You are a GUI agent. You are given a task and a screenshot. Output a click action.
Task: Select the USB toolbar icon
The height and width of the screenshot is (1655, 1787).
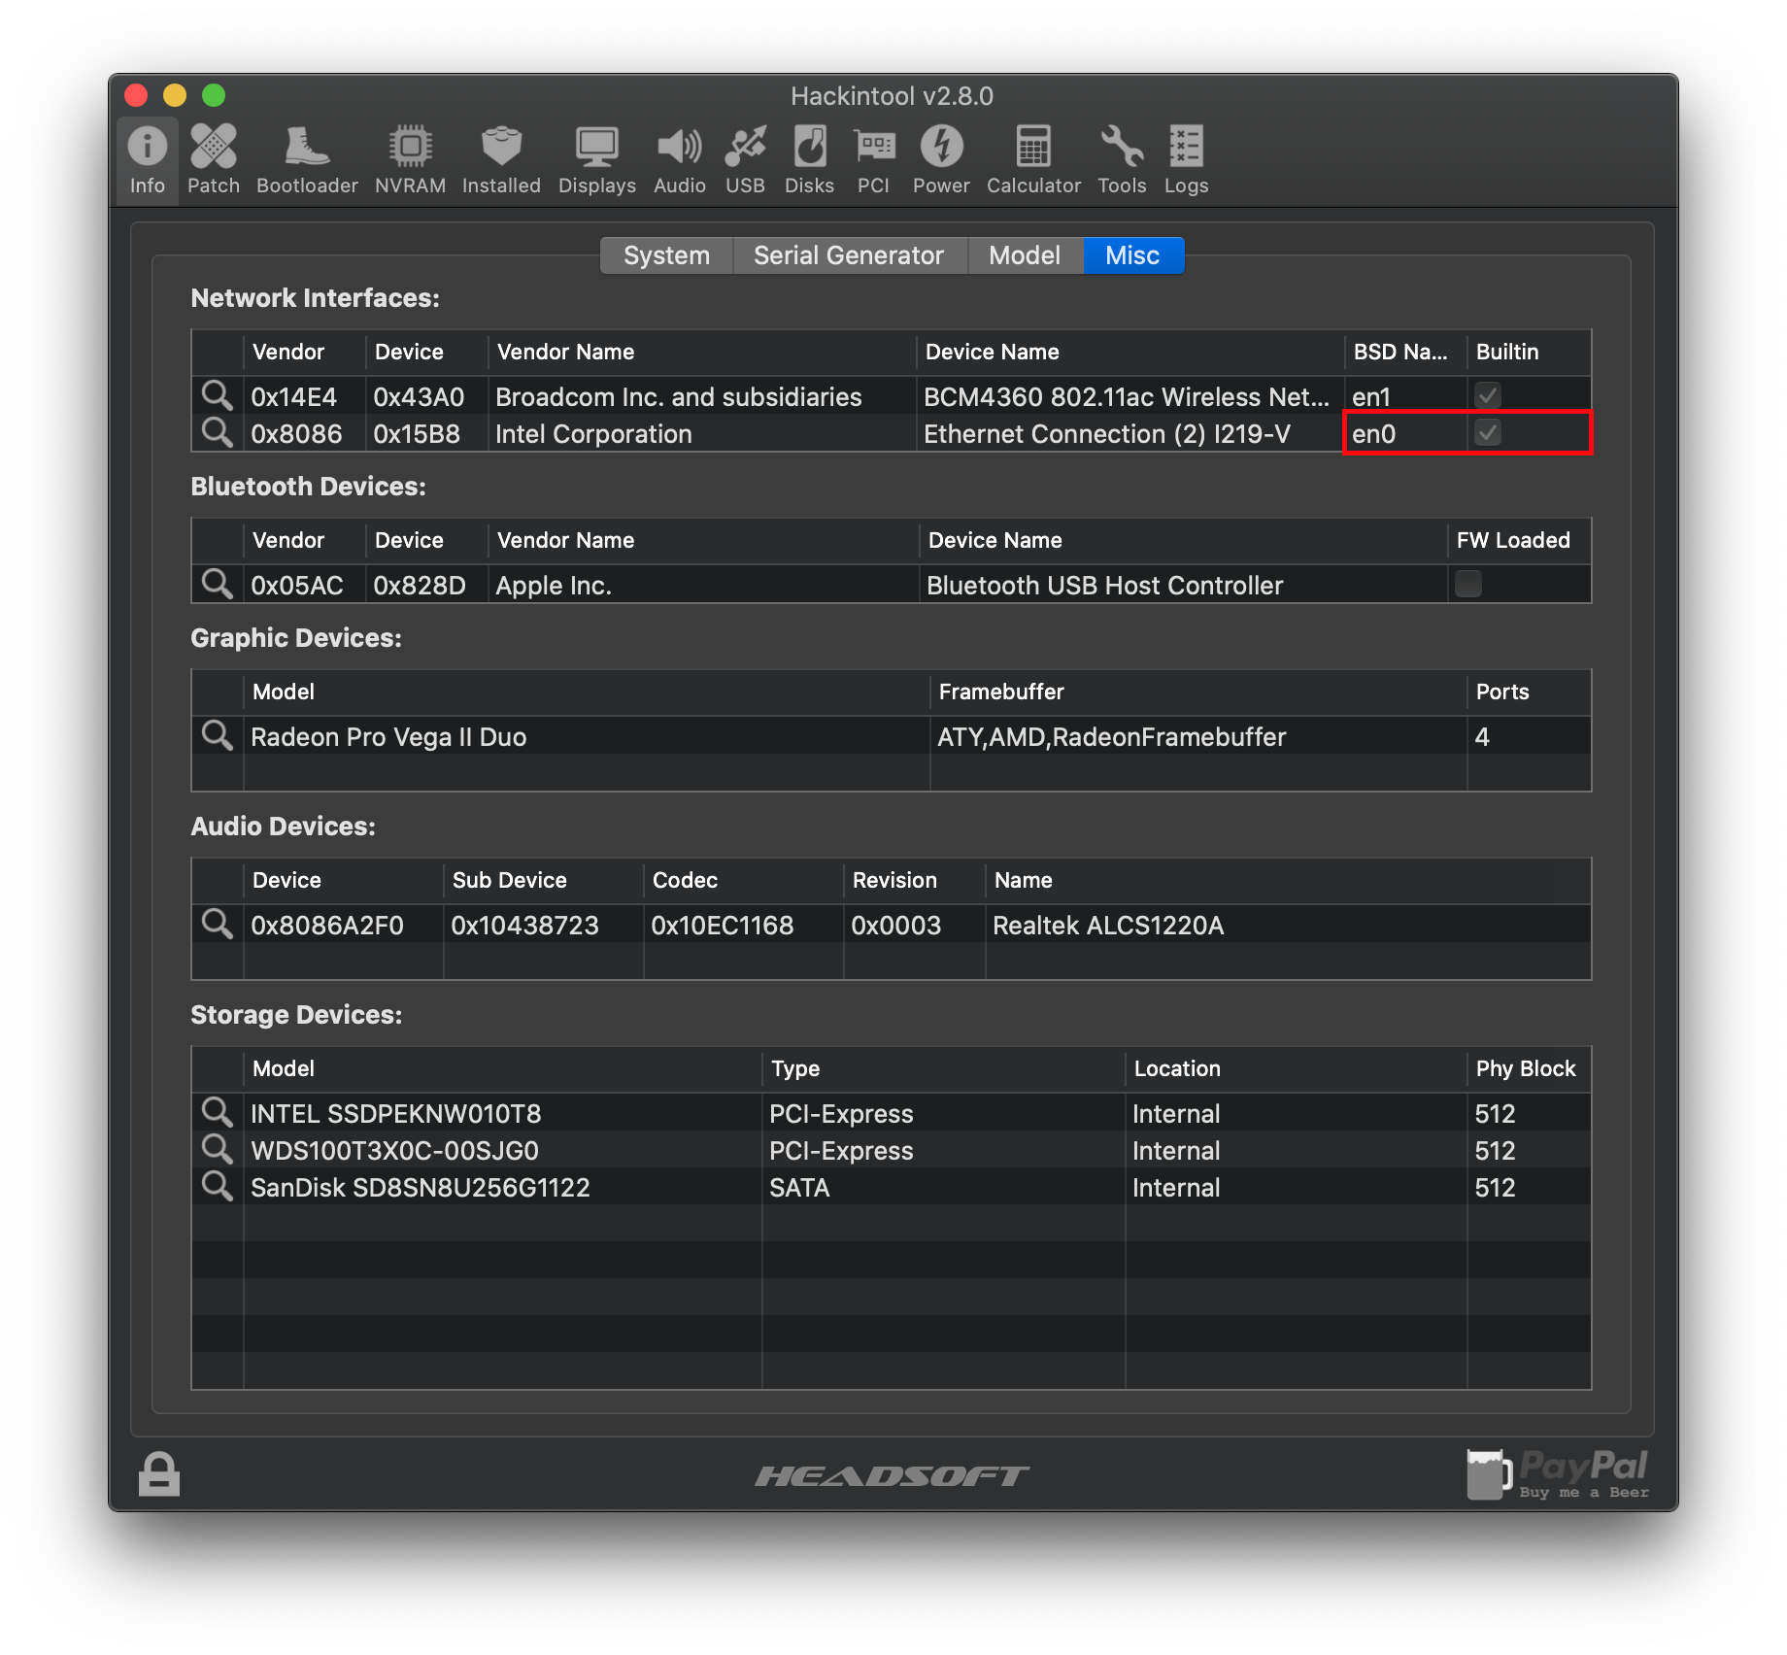[x=745, y=159]
